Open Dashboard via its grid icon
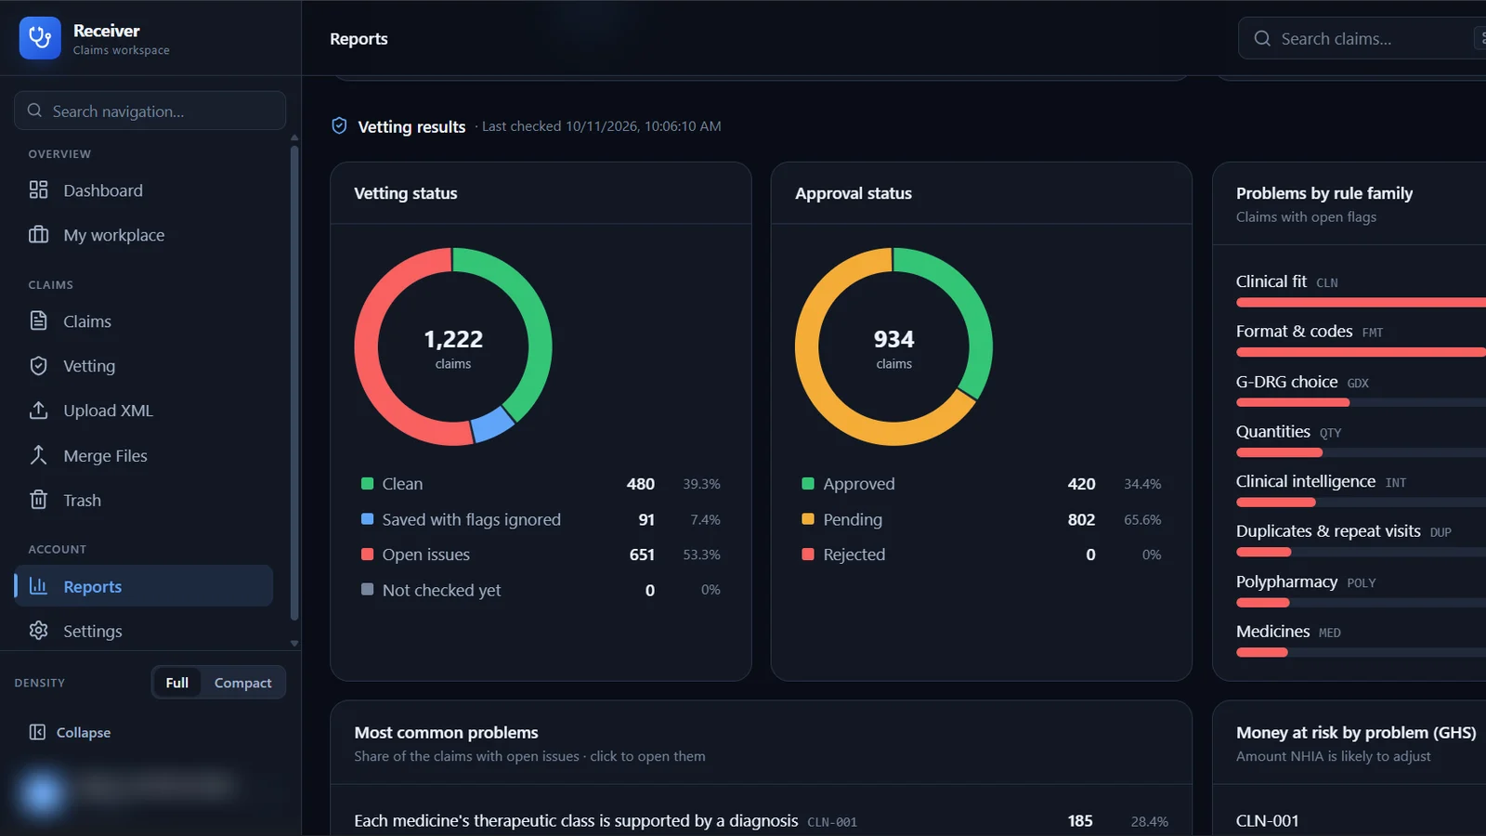Image resolution: width=1486 pixels, height=836 pixels. pyautogui.click(x=38, y=190)
